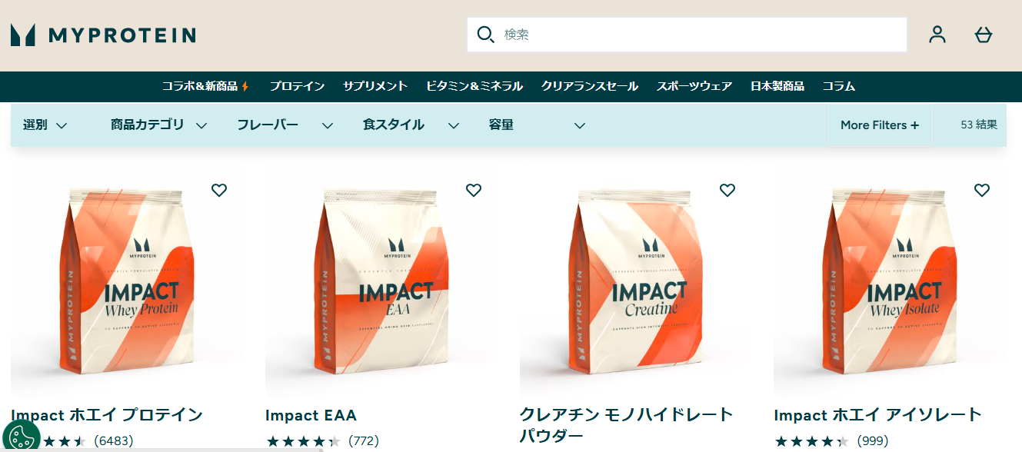Open the account profile icon
Image resolution: width=1022 pixels, height=452 pixels.
pyautogui.click(x=937, y=35)
